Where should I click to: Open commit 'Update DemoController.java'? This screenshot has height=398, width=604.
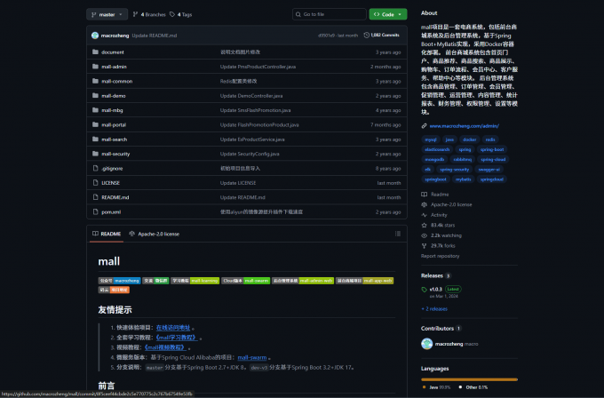(251, 96)
